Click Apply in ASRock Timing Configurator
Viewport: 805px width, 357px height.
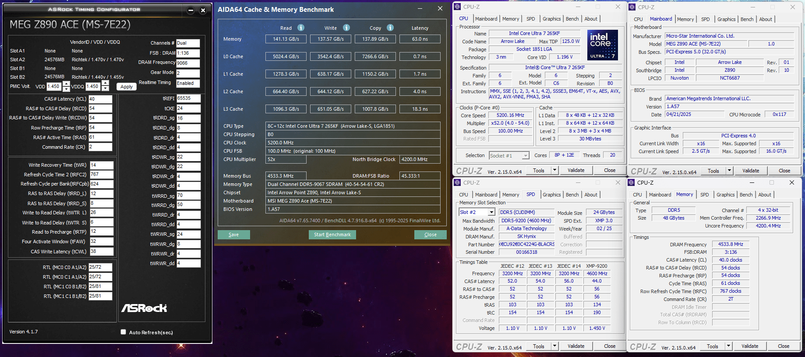127,87
